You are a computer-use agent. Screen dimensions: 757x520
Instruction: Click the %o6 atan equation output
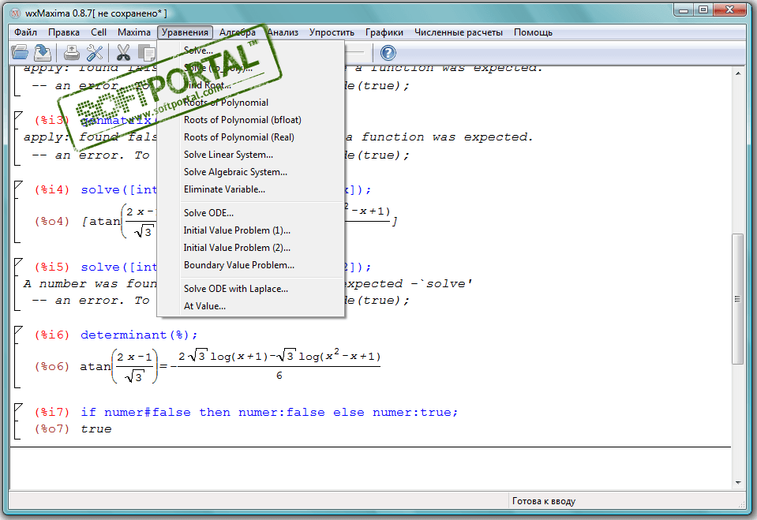(230, 366)
